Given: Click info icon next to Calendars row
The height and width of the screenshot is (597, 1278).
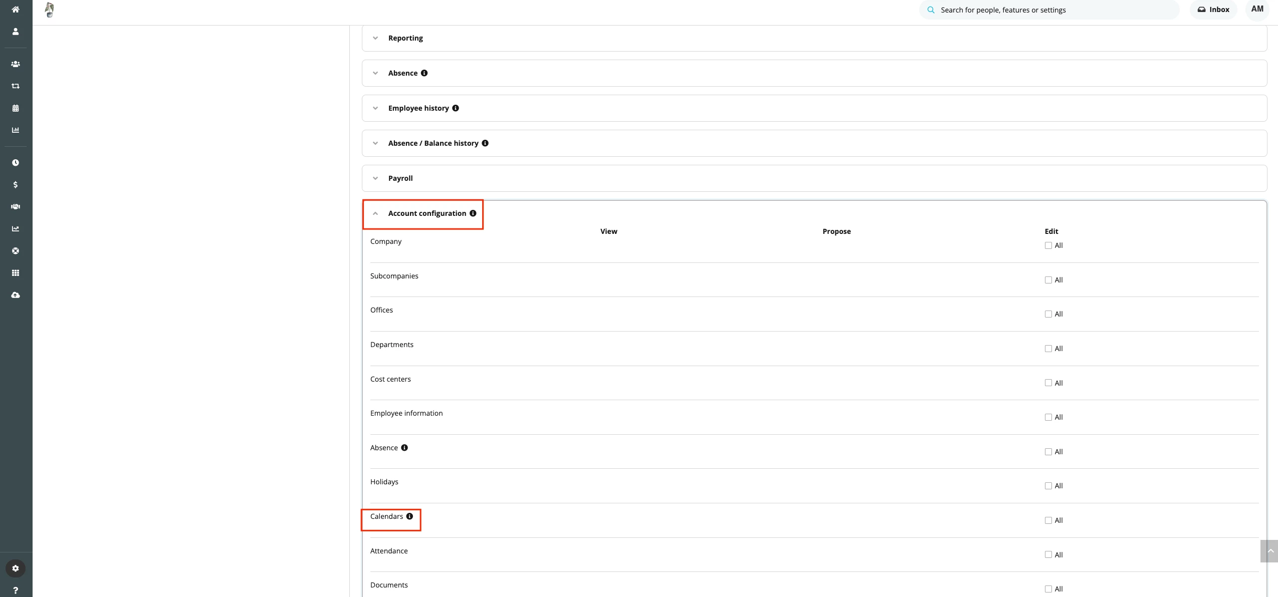Looking at the screenshot, I should pyautogui.click(x=409, y=516).
